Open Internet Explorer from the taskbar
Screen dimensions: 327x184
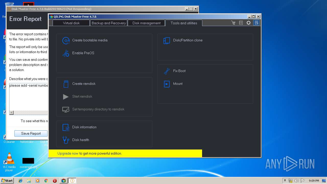pos(20,181)
